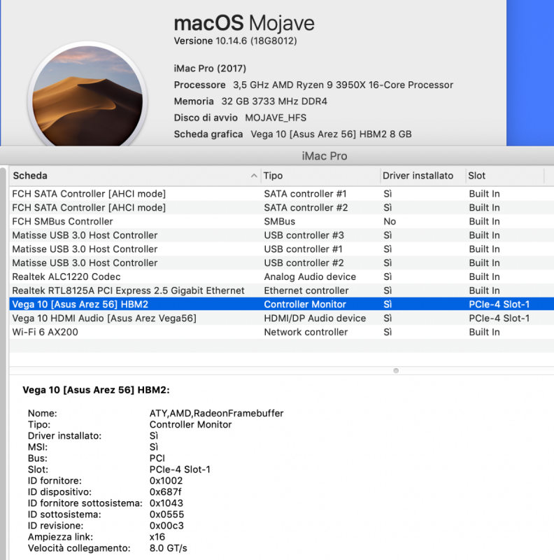
Task: Click the Slot column header
Action: tap(505, 176)
